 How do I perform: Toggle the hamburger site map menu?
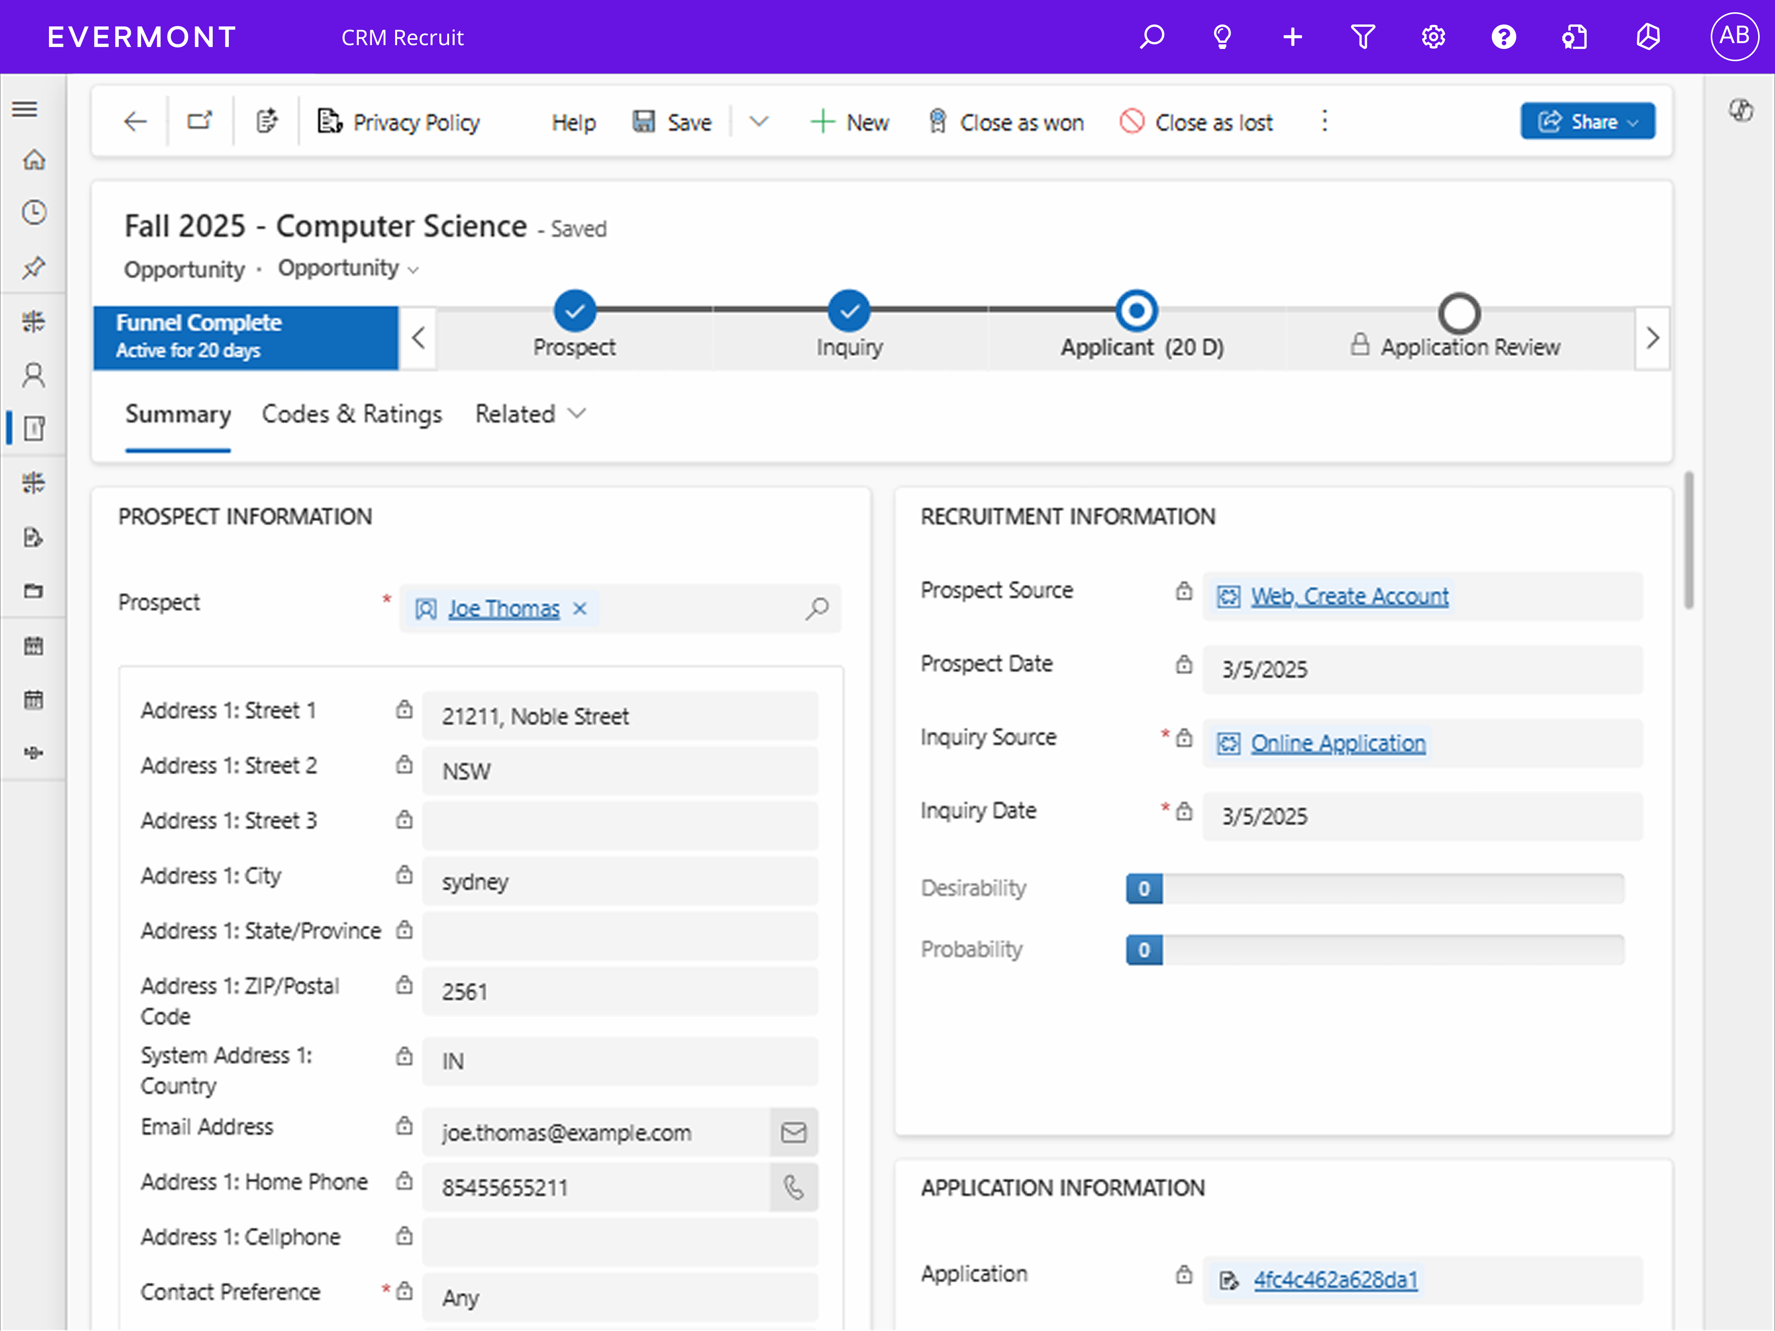pyautogui.click(x=25, y=108)
